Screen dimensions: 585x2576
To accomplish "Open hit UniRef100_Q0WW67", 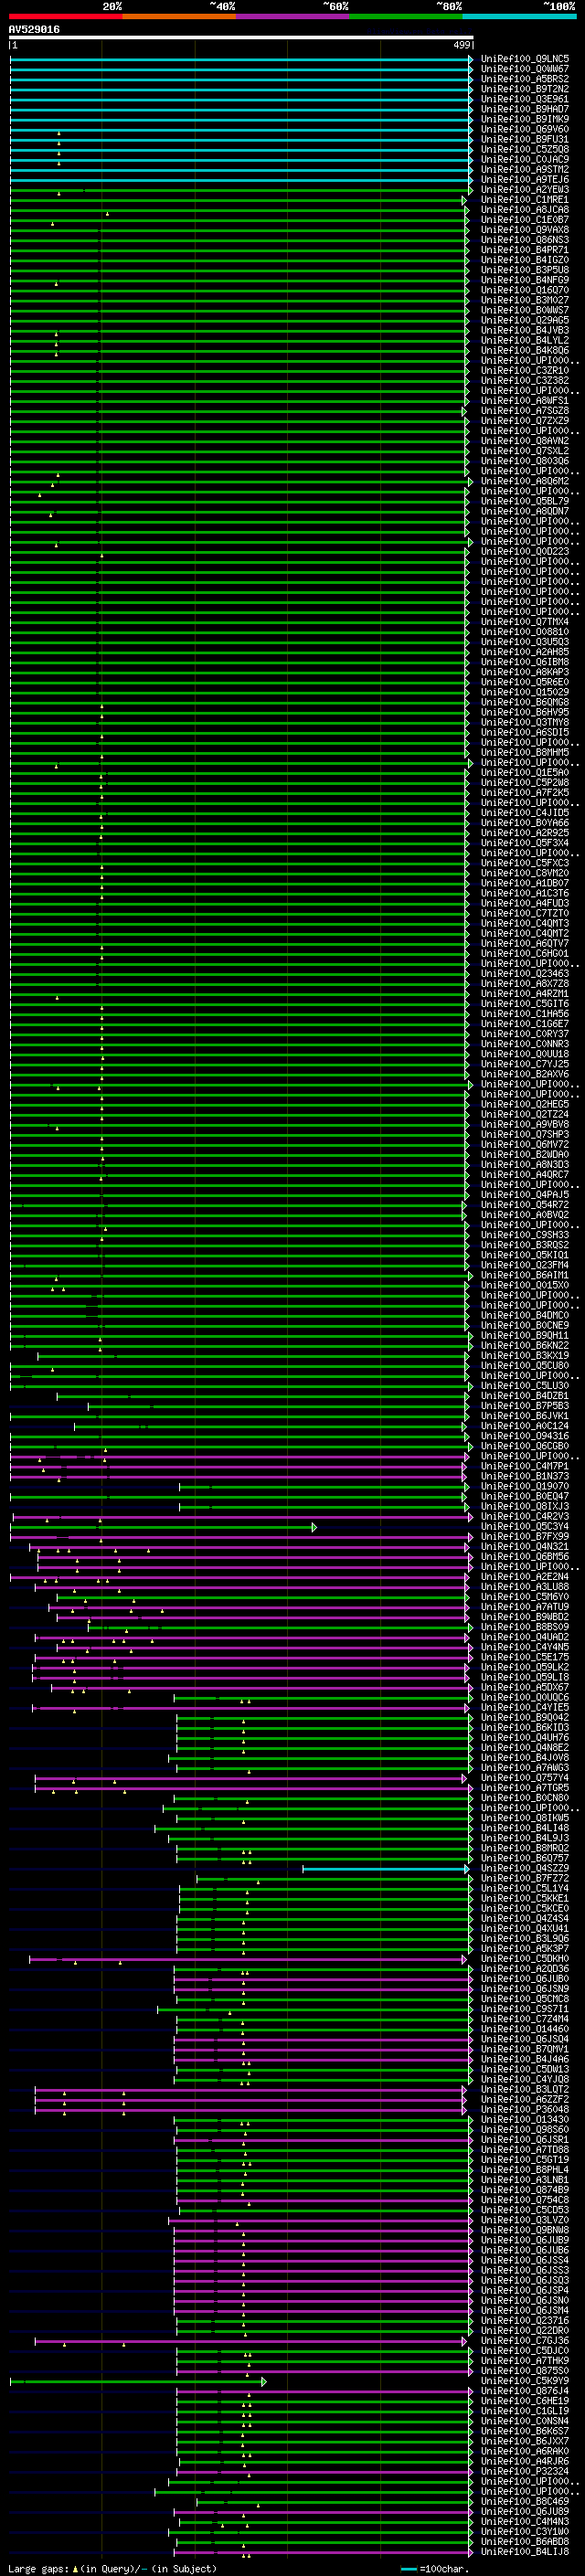I will click(525, 69).
